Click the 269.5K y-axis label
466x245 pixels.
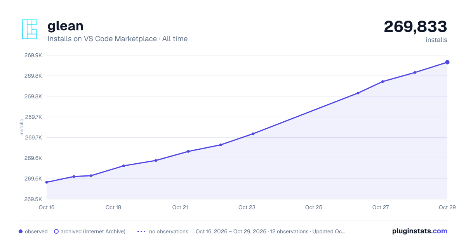[33, 199]
